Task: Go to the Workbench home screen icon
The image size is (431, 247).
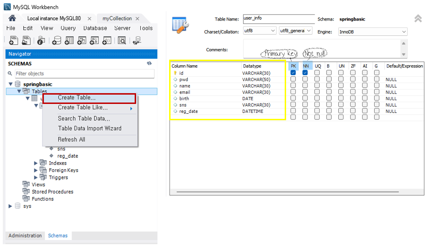Action: click(12, 18)
